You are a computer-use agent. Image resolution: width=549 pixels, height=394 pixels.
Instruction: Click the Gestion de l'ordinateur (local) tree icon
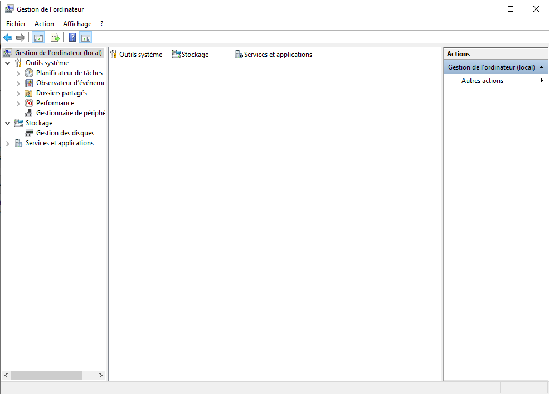pos(8,53)
